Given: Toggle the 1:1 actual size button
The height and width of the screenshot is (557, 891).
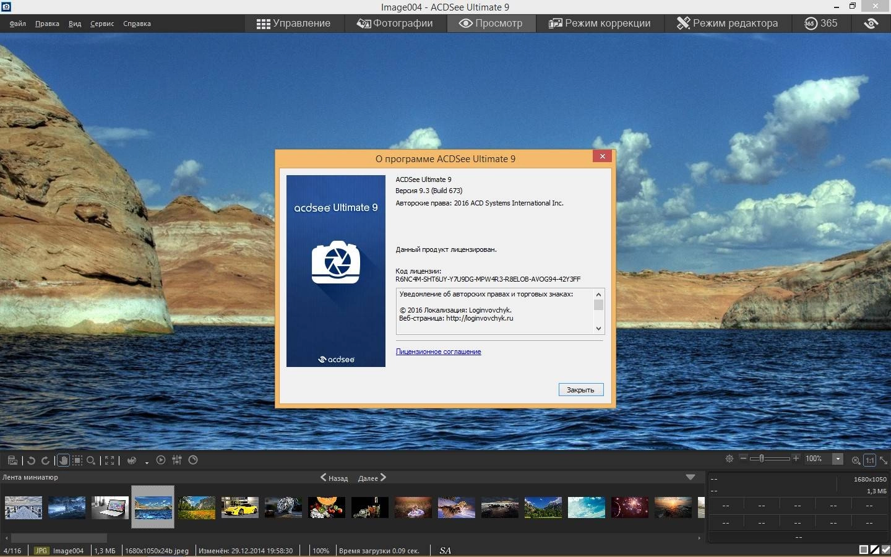Looking at the screenshot, I should click(870, 460).
